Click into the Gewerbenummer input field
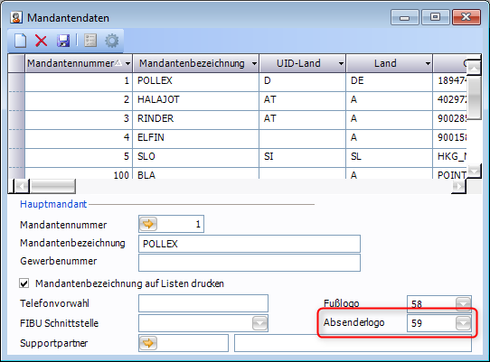This screenshot has width=490, height=362. (x=250, y=263)
